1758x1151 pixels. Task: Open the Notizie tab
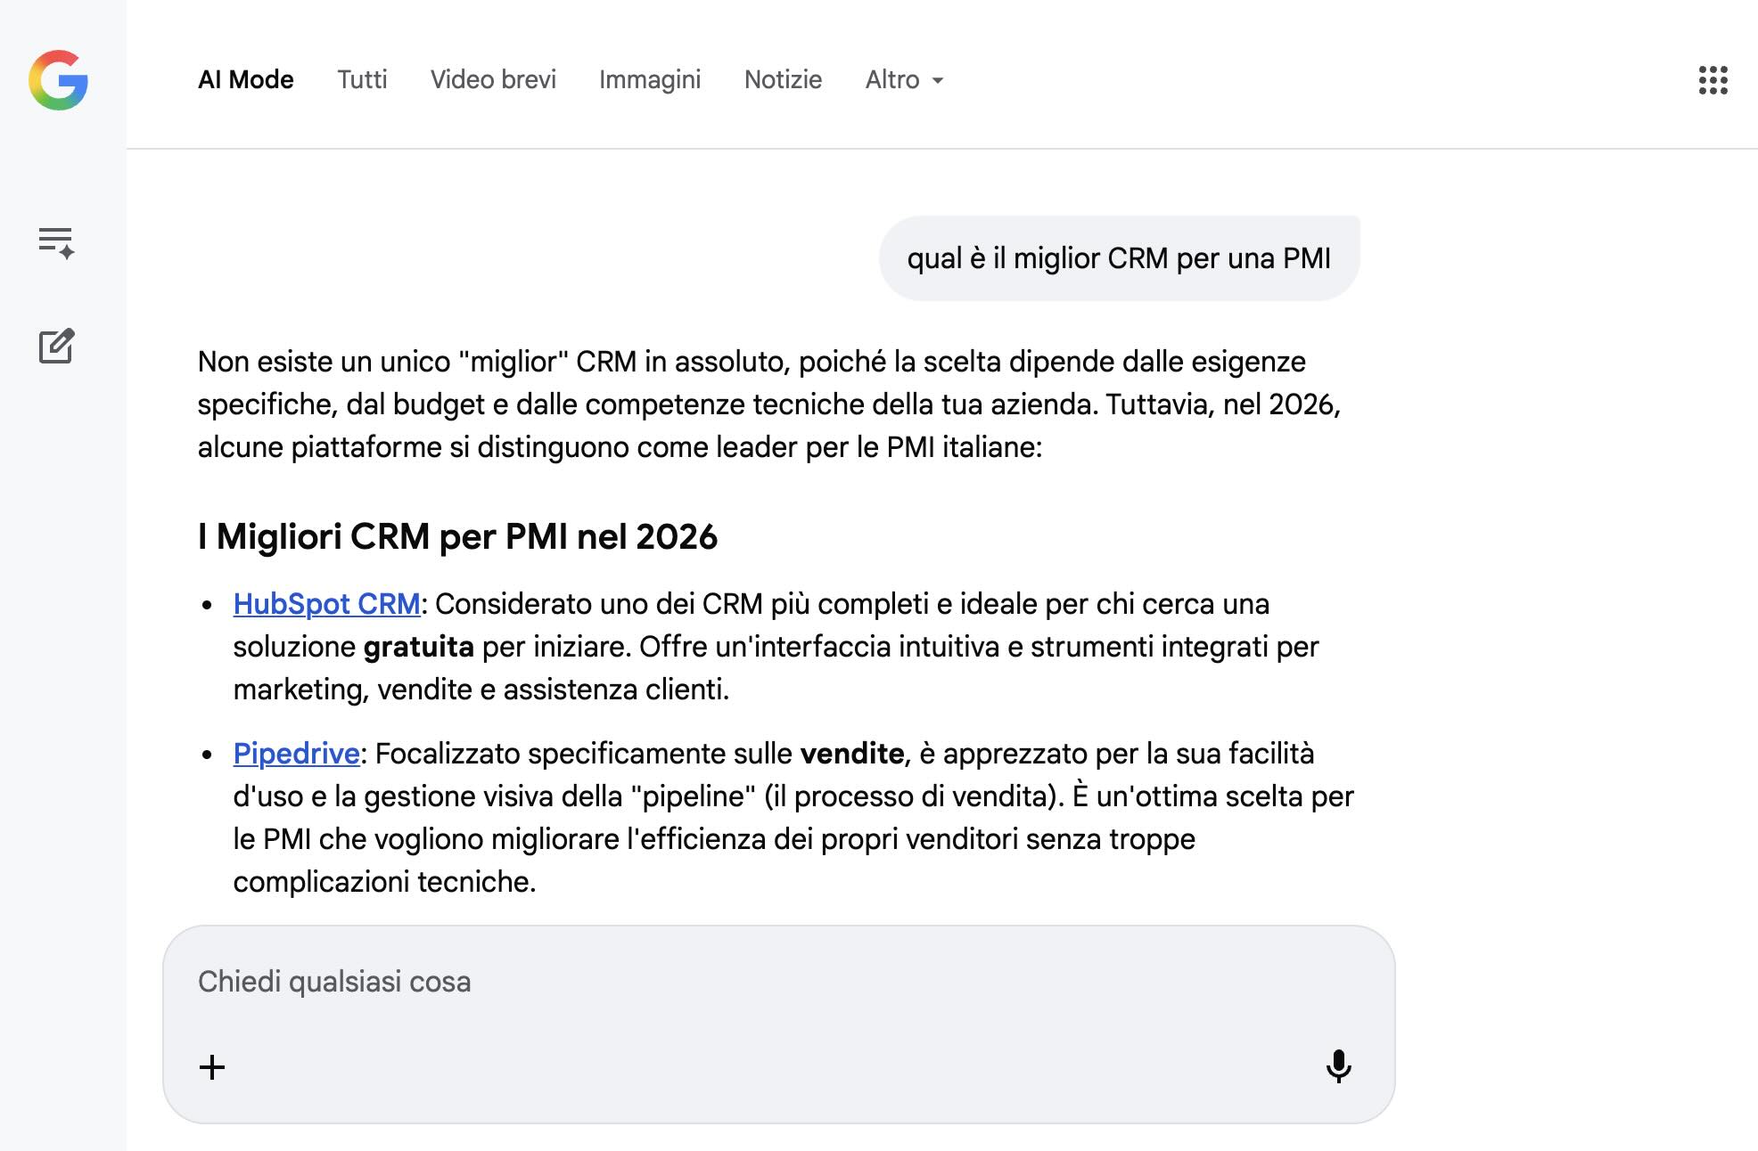[x=783, y=80]
